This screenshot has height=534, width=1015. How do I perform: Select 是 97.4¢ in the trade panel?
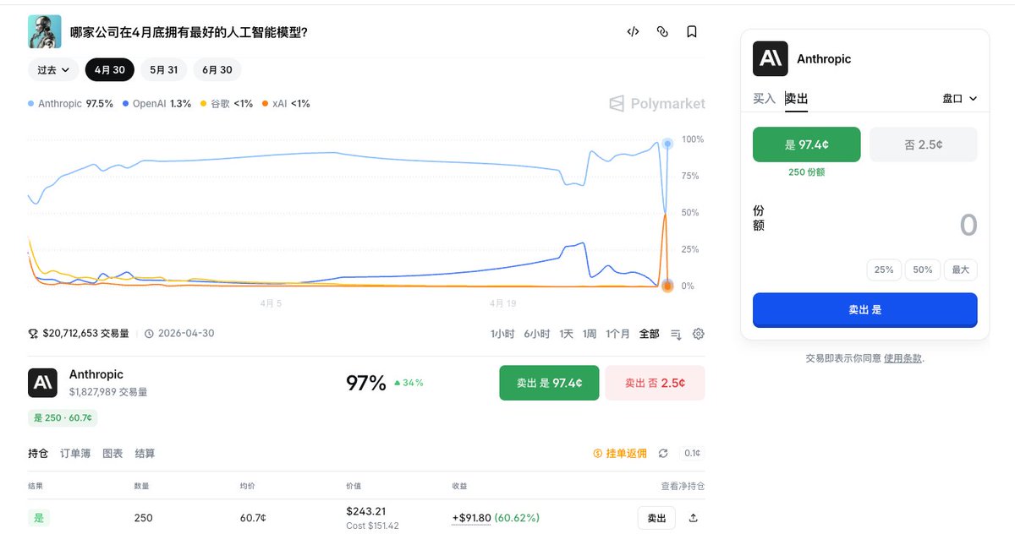coord(807,144)
